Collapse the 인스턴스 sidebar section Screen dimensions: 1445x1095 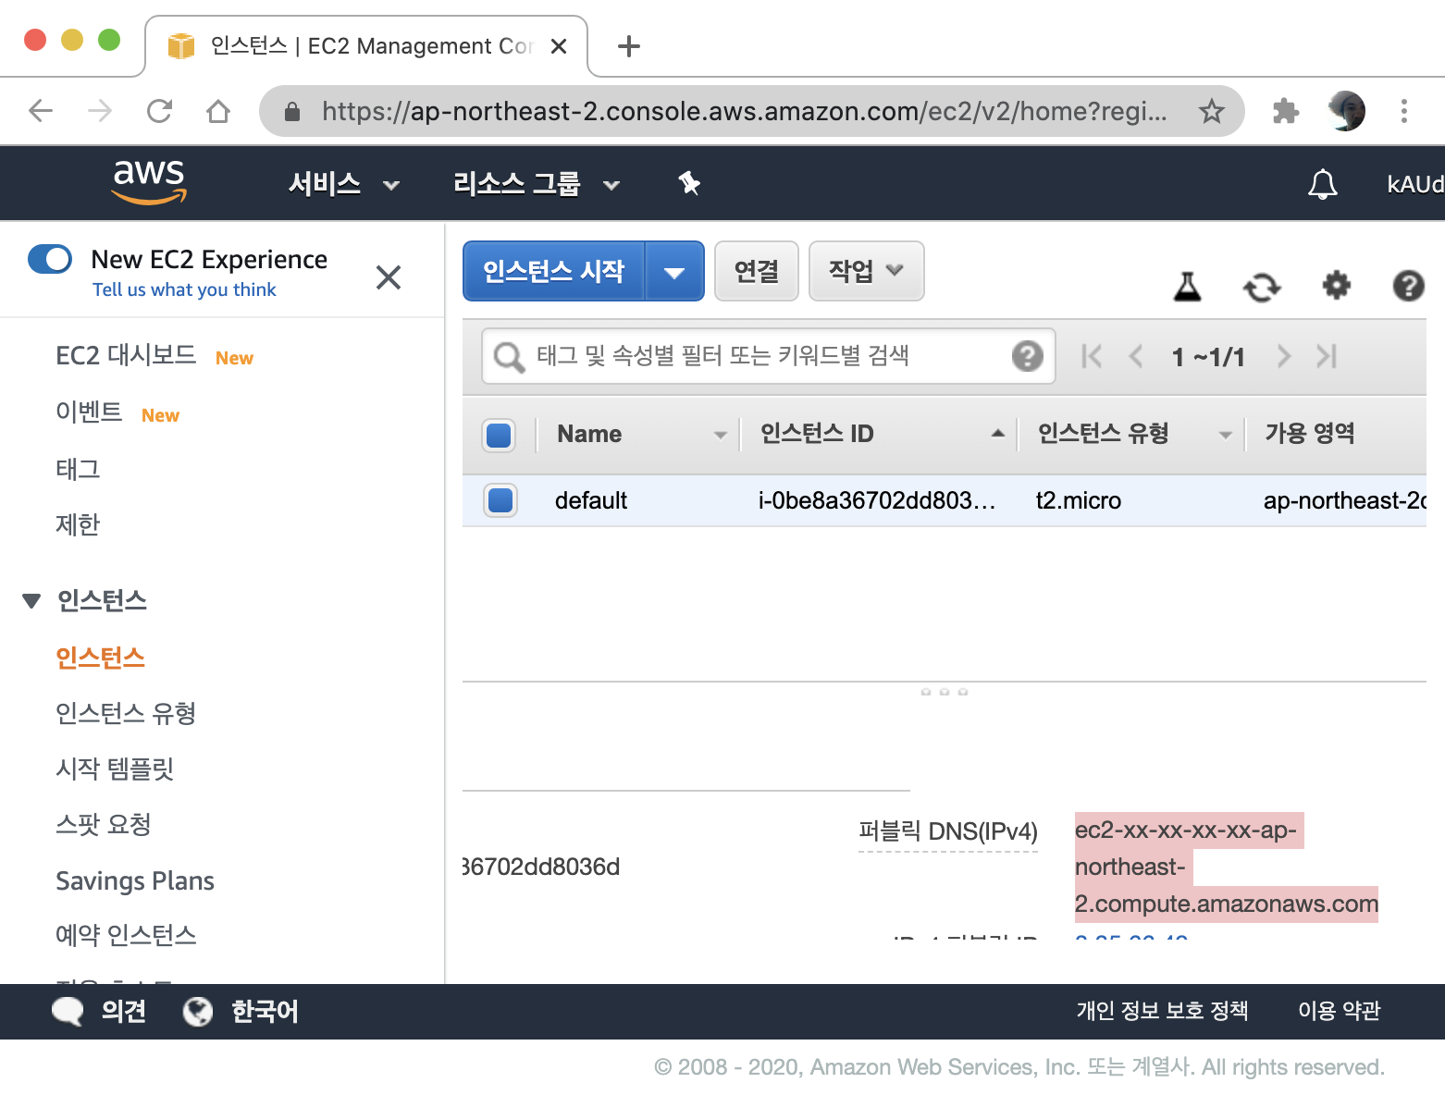click(x=31, y=601)
